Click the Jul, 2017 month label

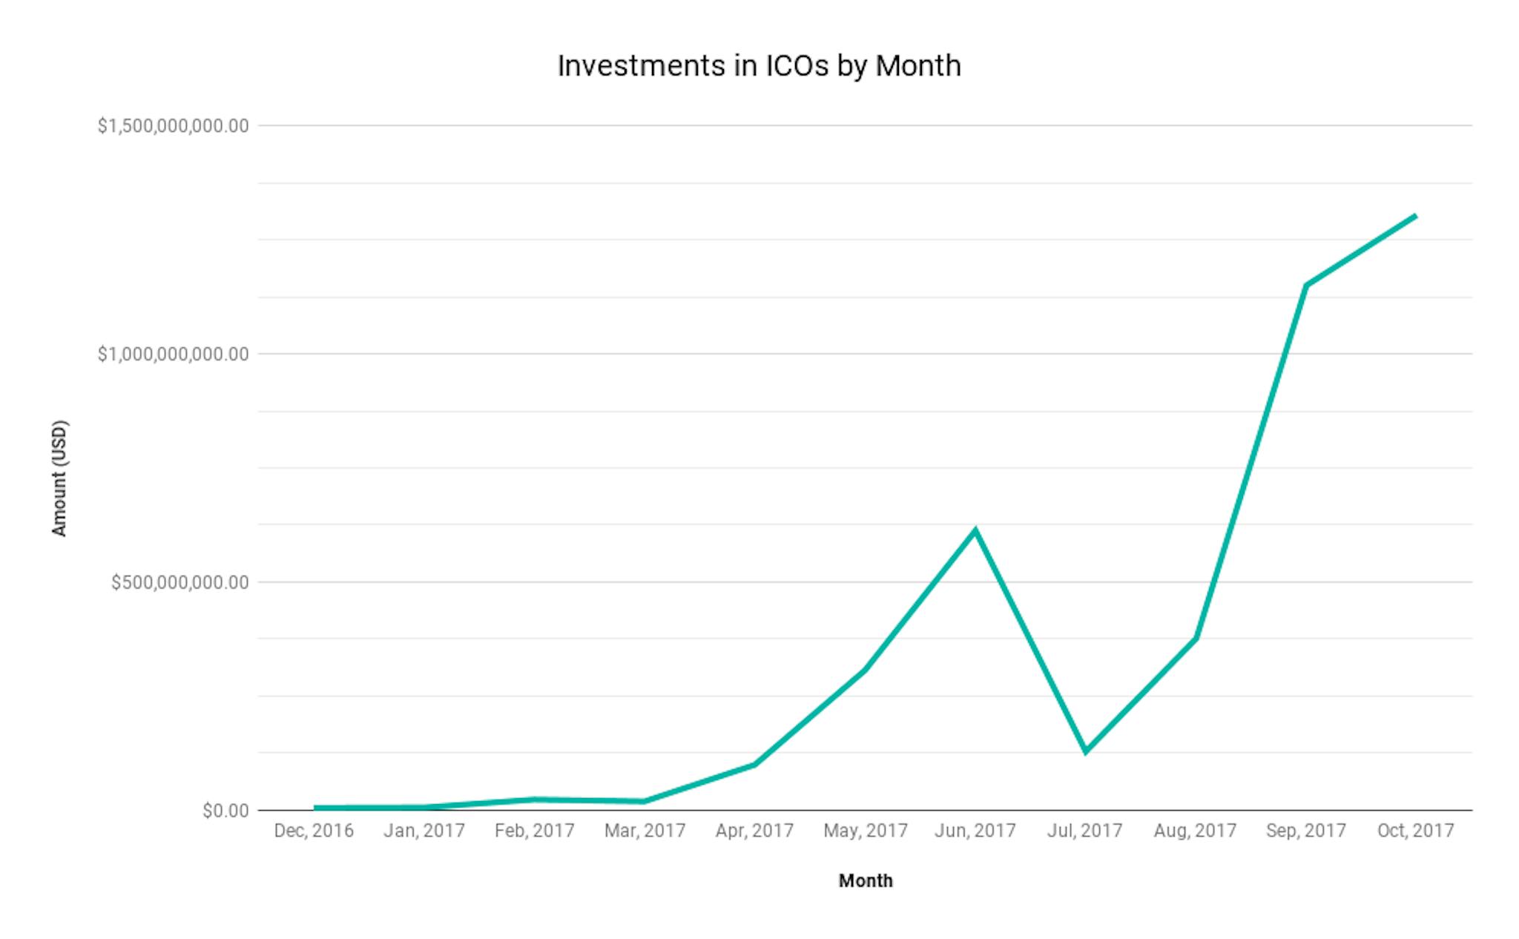point(1085,830)
